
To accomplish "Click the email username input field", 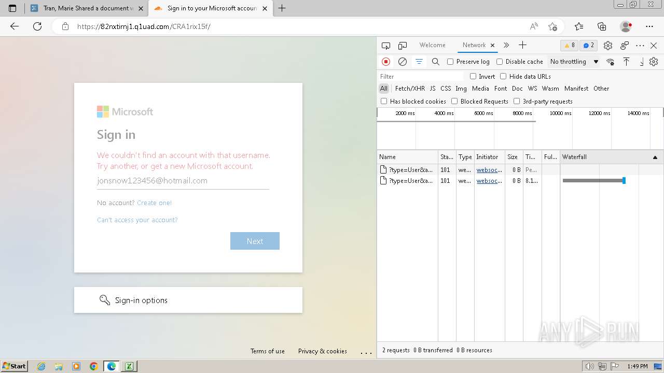I will pos(183,181).
